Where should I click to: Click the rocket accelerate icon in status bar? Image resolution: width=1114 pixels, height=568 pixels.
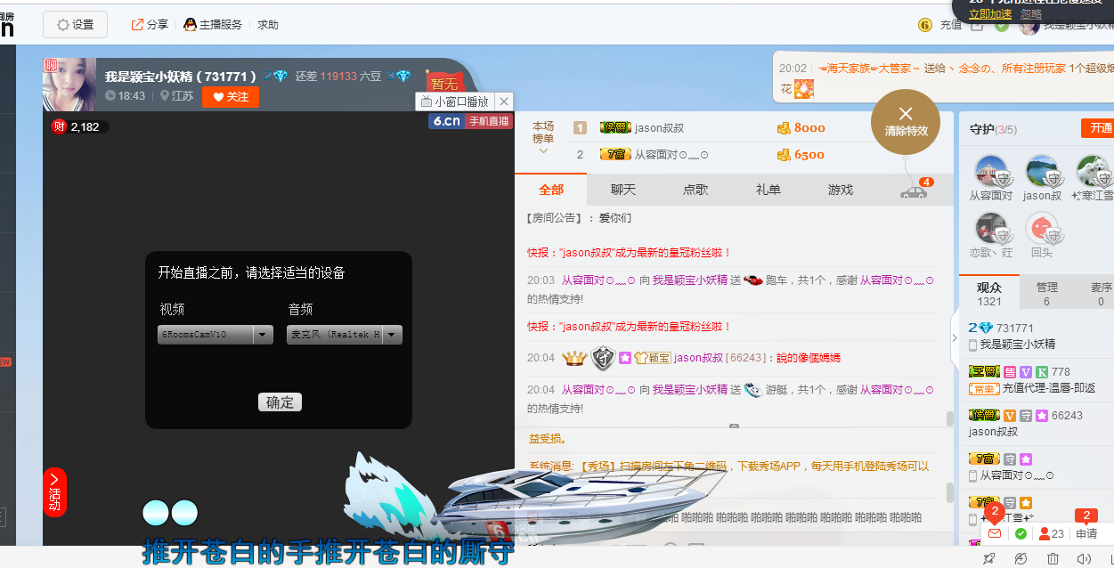[x=988, y=558]
